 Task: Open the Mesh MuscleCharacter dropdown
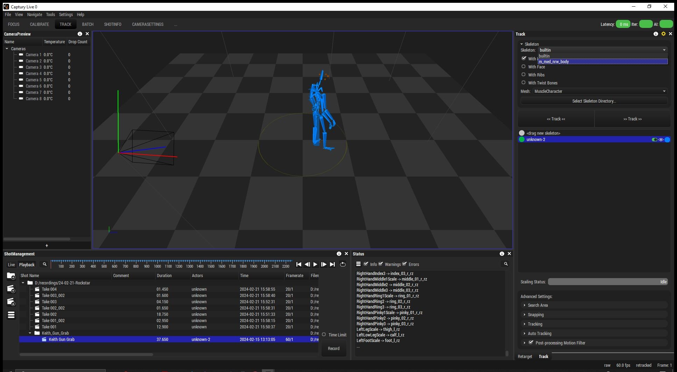600,91
